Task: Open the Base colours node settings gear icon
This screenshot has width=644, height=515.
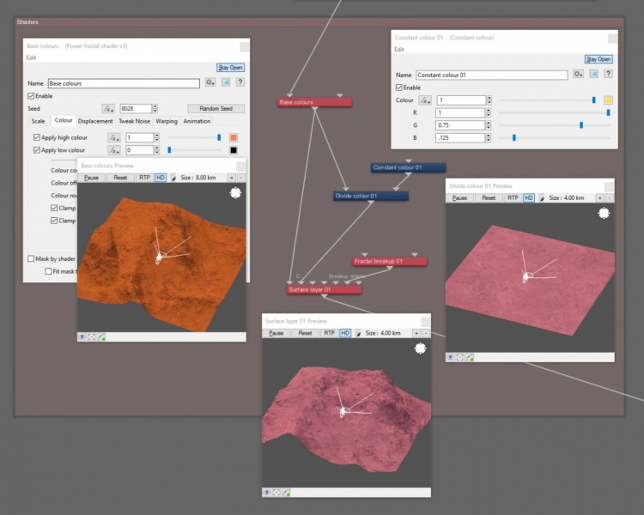Action: [210, 82]
